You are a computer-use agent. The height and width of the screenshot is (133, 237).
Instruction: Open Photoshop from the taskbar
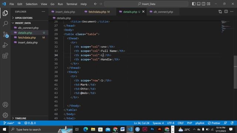click(152, 129)
